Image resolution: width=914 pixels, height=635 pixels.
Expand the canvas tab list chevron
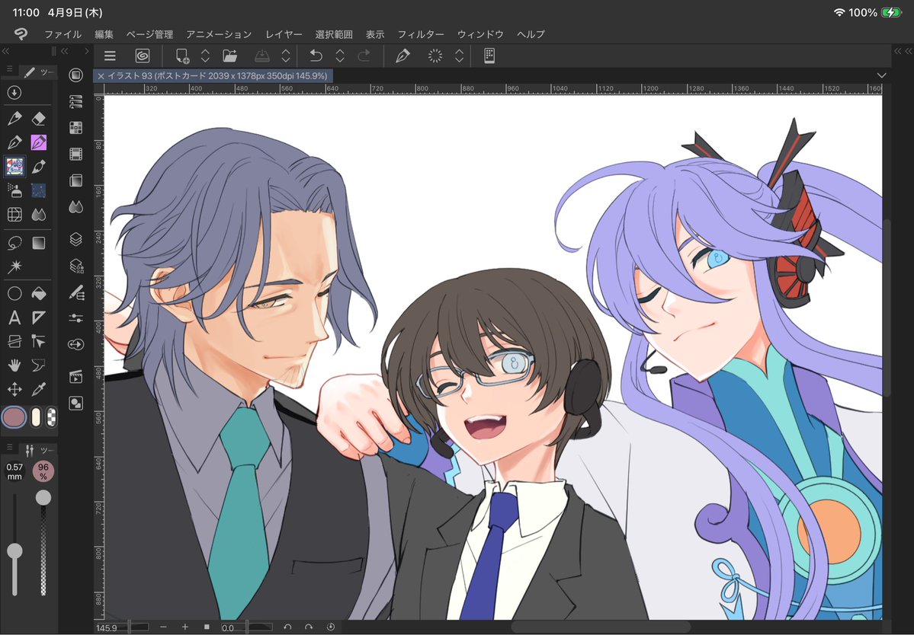coord(881,75)
